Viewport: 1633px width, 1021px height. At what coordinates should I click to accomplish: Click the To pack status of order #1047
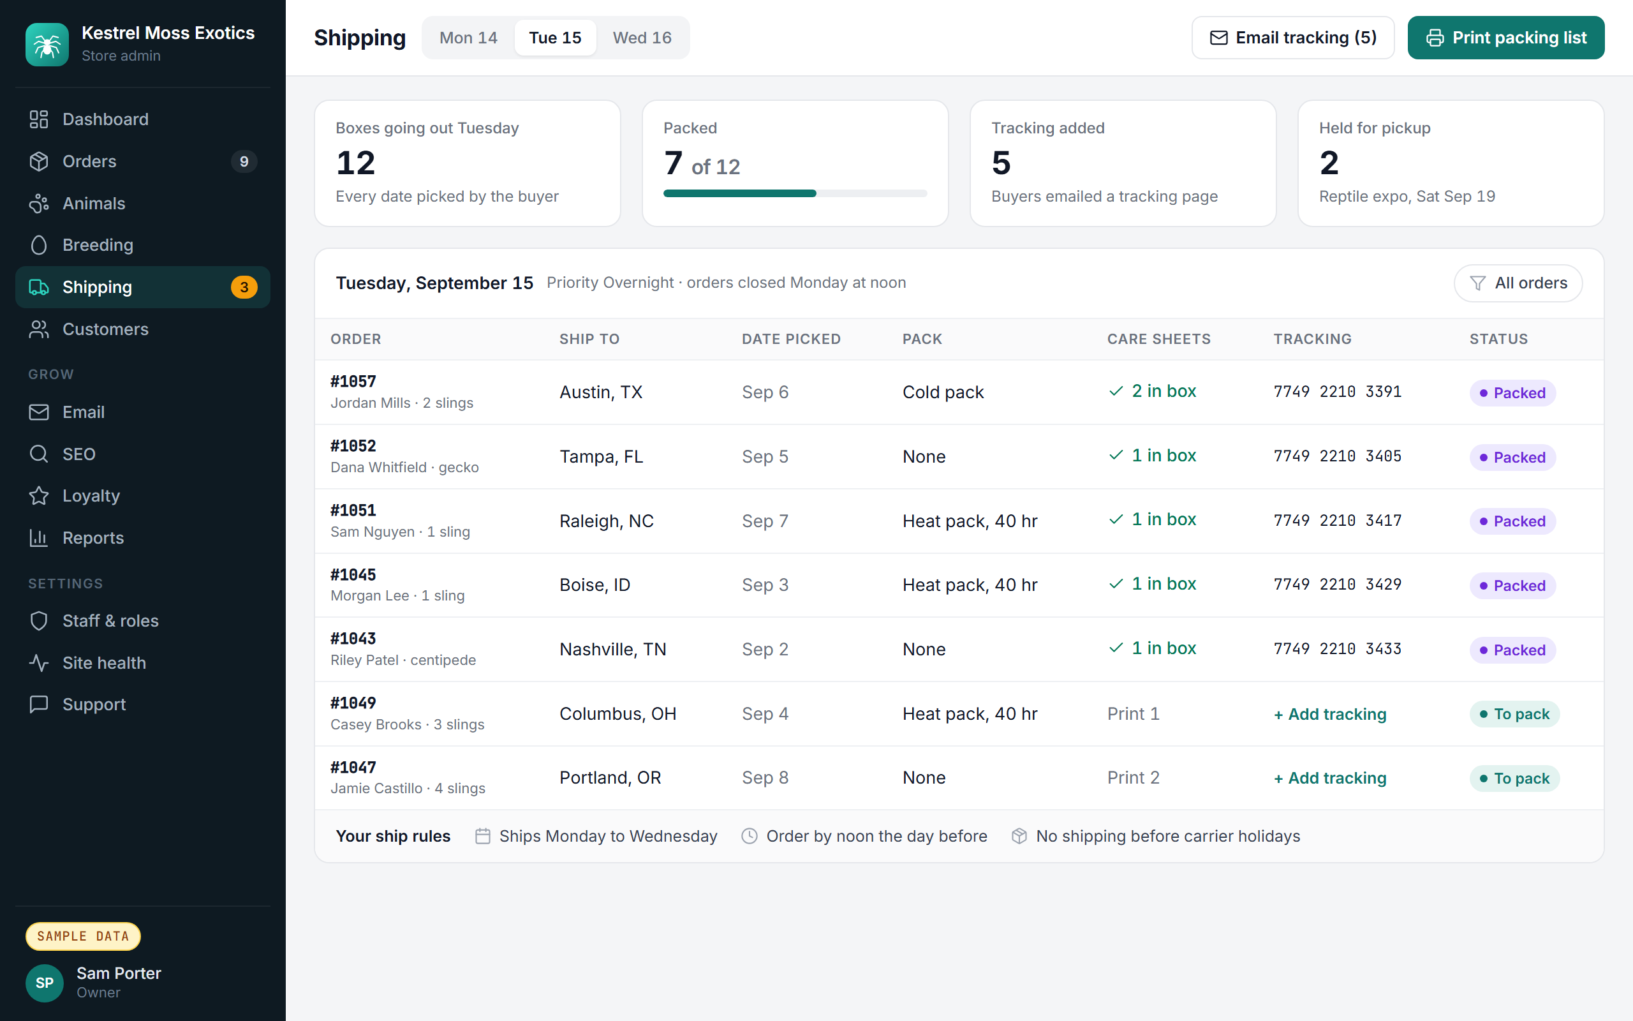click(x=1514, y=779)
